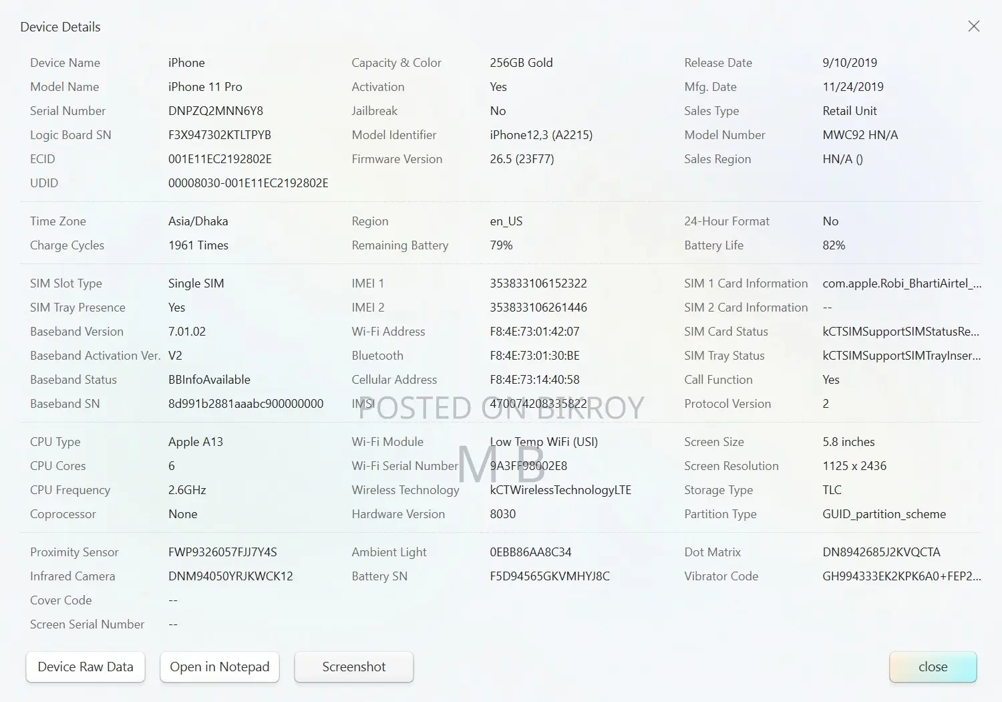Open the Device Raw Data view
Viewport: 1002px width, 702px height.
pos(86,667)
